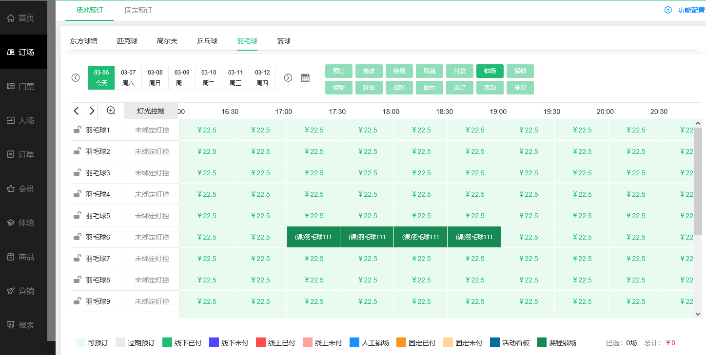Image resolution: width=706 pixels, height=355 pixels.
Task: Click the magnifier zoom icon above court list
Action: tap(110, 111)
